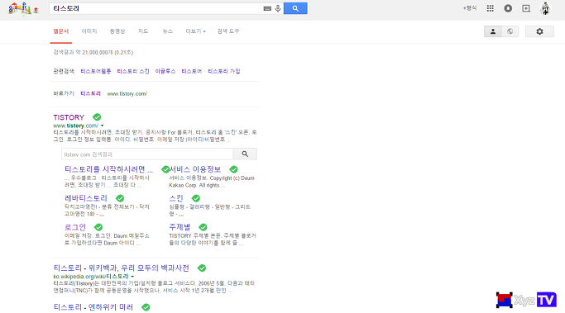The image size is (565, 313).
Task: Click checkmark beside 서비스 이용정보
Action: tap(234, 169)
